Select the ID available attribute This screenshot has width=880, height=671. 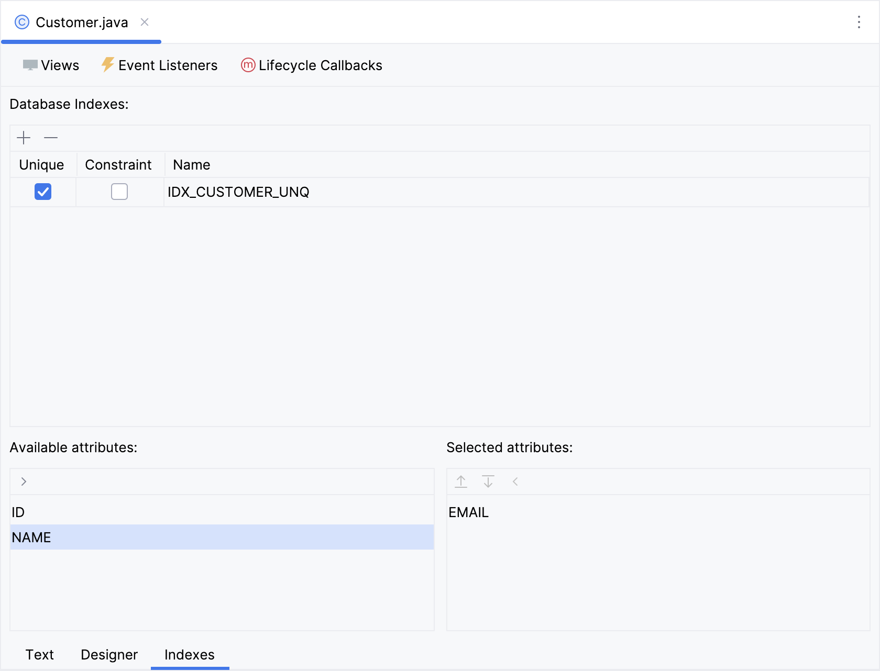point(19,512)
